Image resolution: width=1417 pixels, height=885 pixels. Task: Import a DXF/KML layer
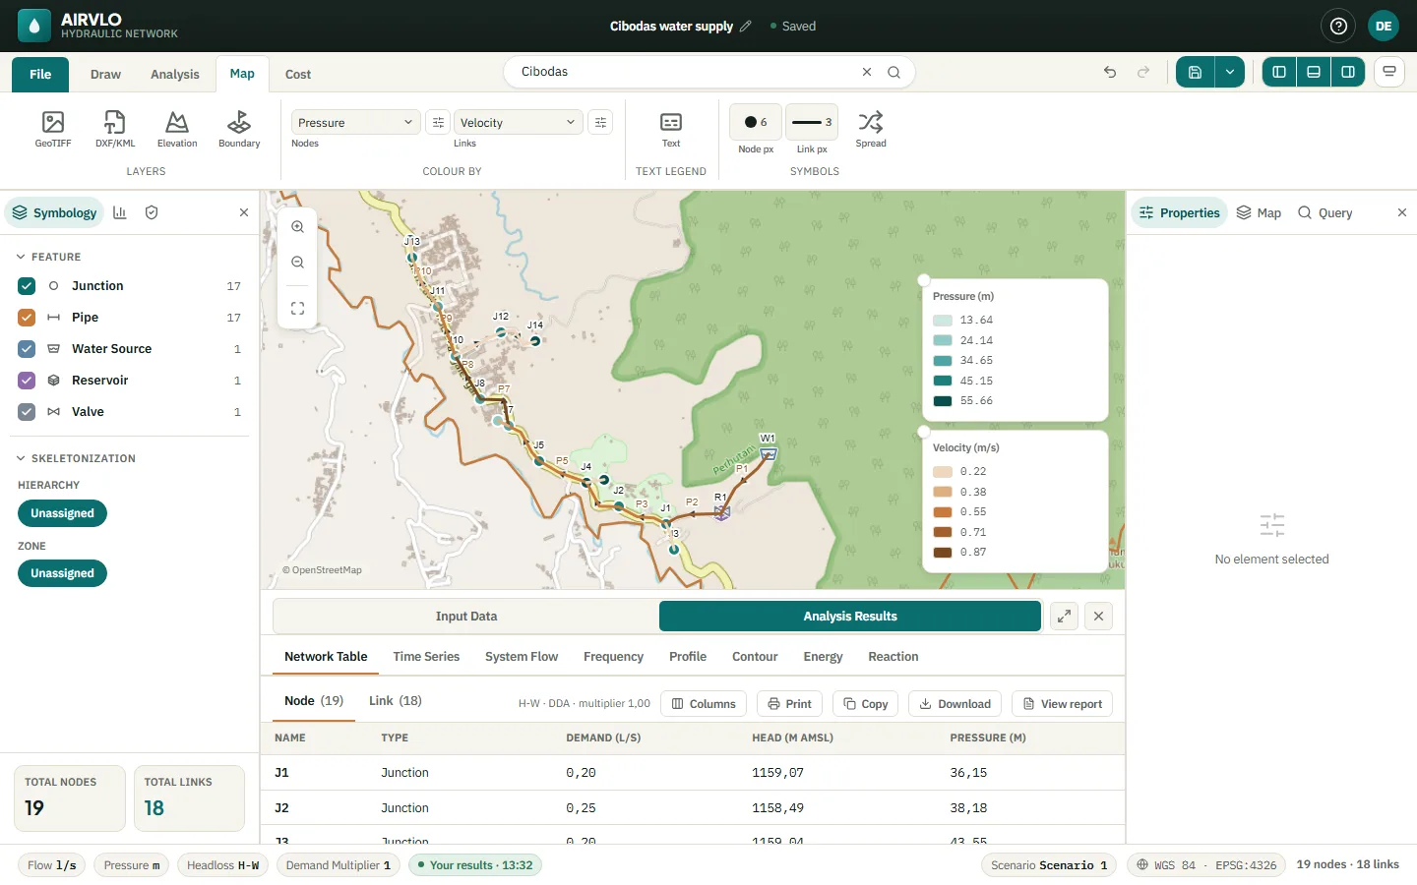115,129
